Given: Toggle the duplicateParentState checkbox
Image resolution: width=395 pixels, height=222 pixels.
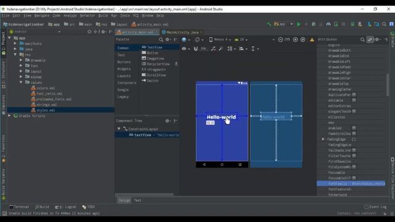Looking at the screenshot, I should pos(354,94).
